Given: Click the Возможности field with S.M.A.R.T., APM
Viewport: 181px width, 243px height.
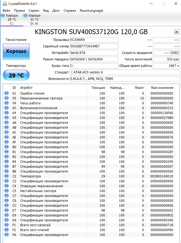Looking at the screenshot, I should [x=125, y=79].
